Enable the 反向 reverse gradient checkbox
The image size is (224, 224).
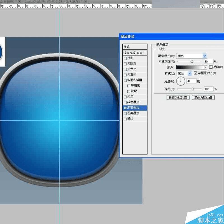(211, 67)
